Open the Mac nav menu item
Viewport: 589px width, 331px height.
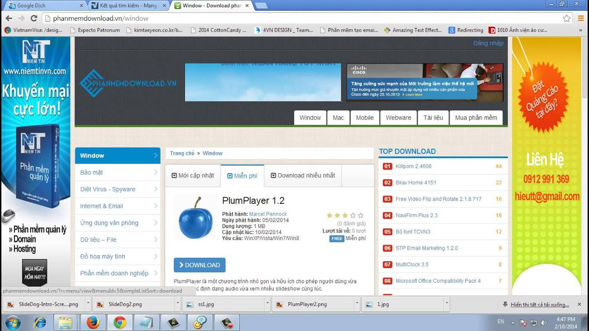point(338,118)
